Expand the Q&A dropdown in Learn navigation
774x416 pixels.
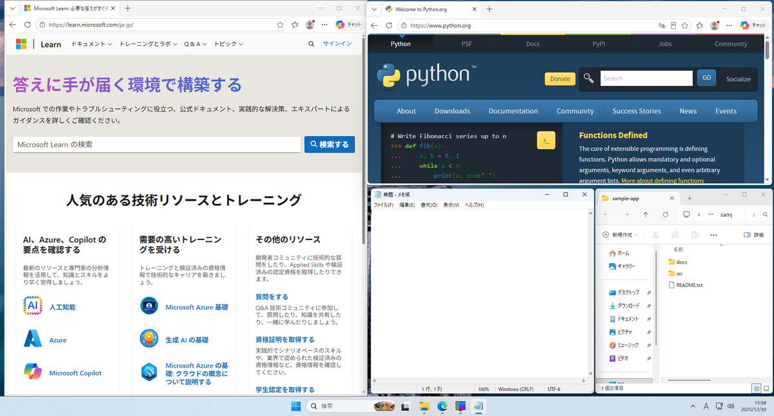tap(195, 44)
